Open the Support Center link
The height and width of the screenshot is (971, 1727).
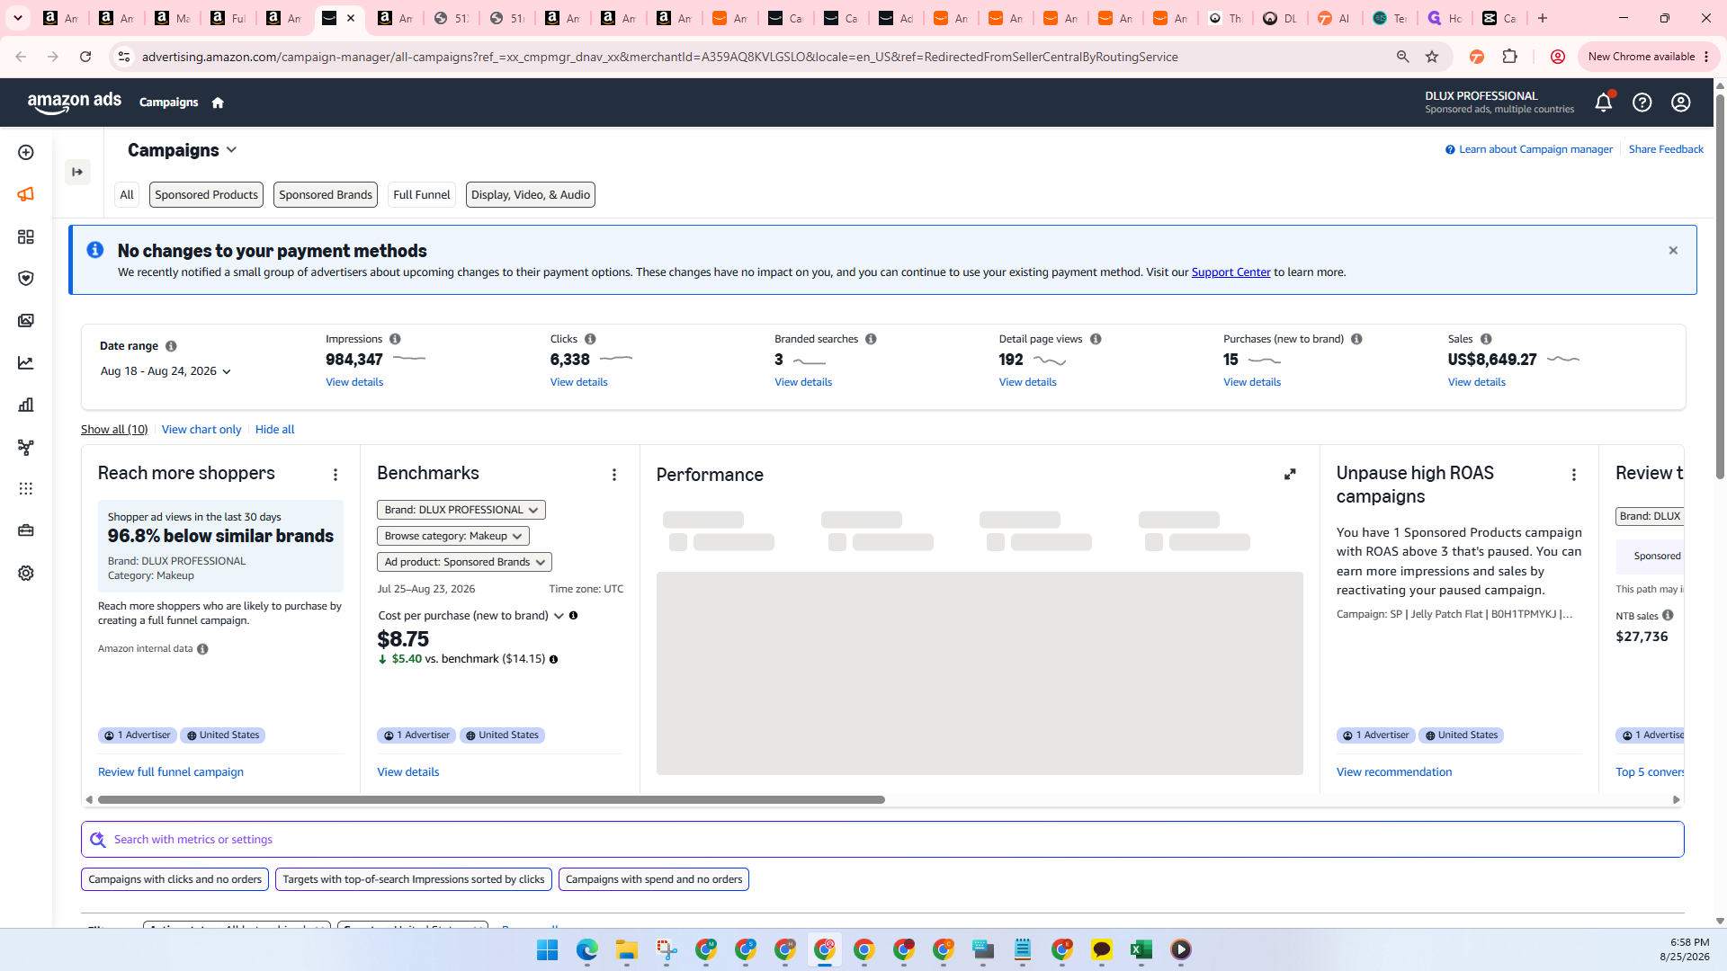pyautogui.click(x=1230, y=272)
